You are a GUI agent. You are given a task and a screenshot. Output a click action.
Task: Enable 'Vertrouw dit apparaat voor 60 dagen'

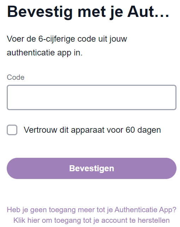12,130
